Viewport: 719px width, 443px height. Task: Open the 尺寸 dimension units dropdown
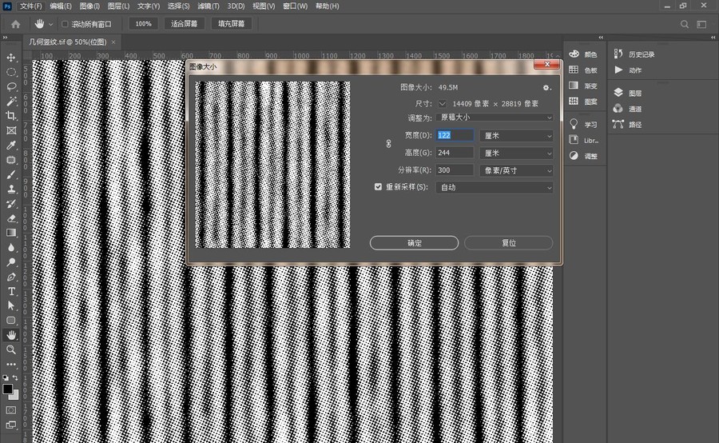coord(442,104)
